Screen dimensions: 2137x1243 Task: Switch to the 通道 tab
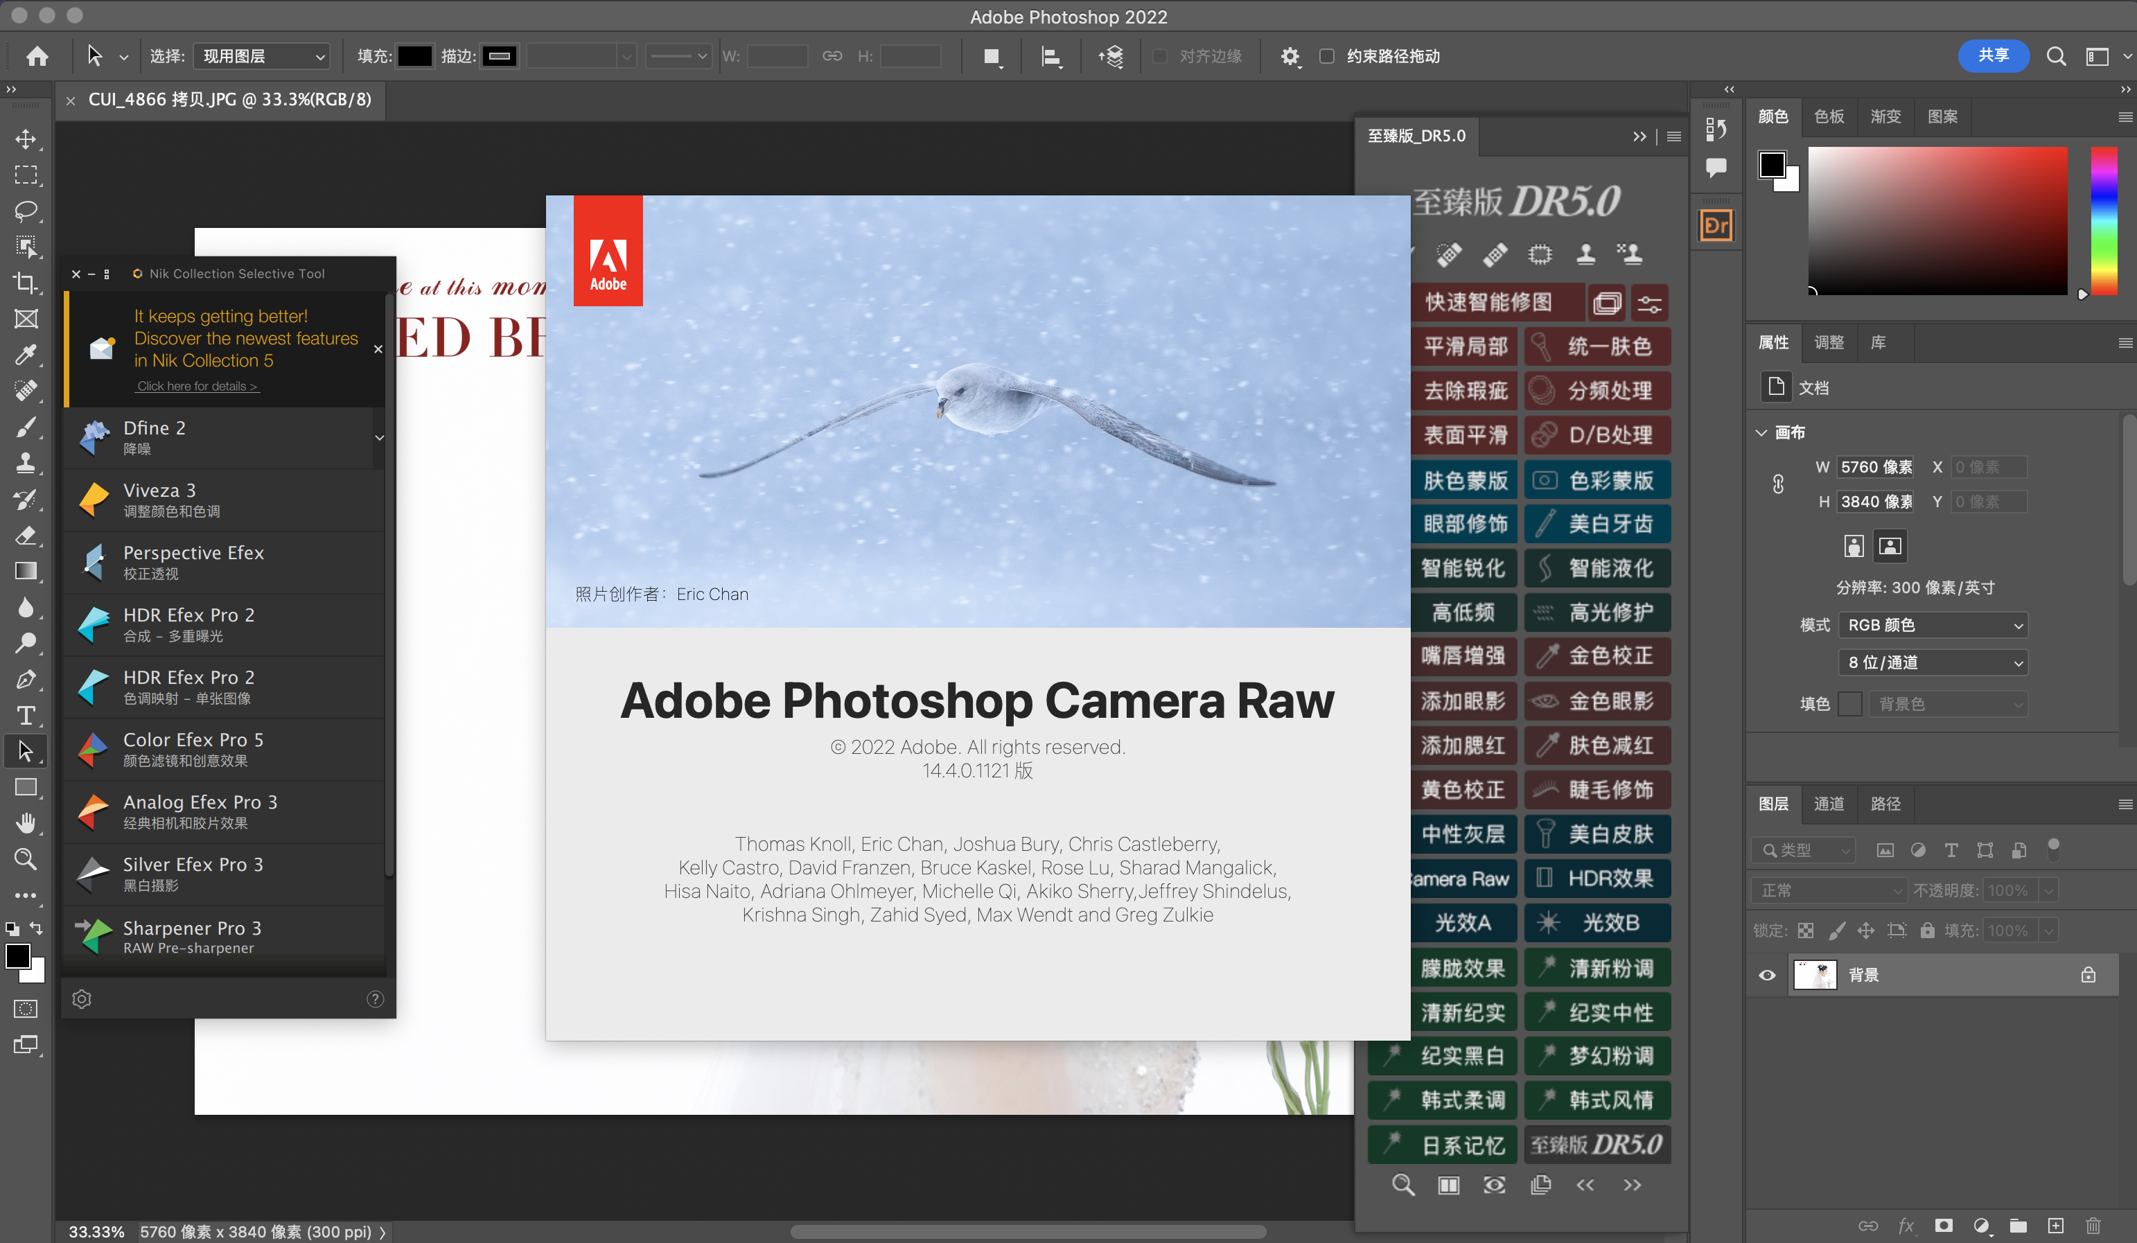click(1829, 803)
